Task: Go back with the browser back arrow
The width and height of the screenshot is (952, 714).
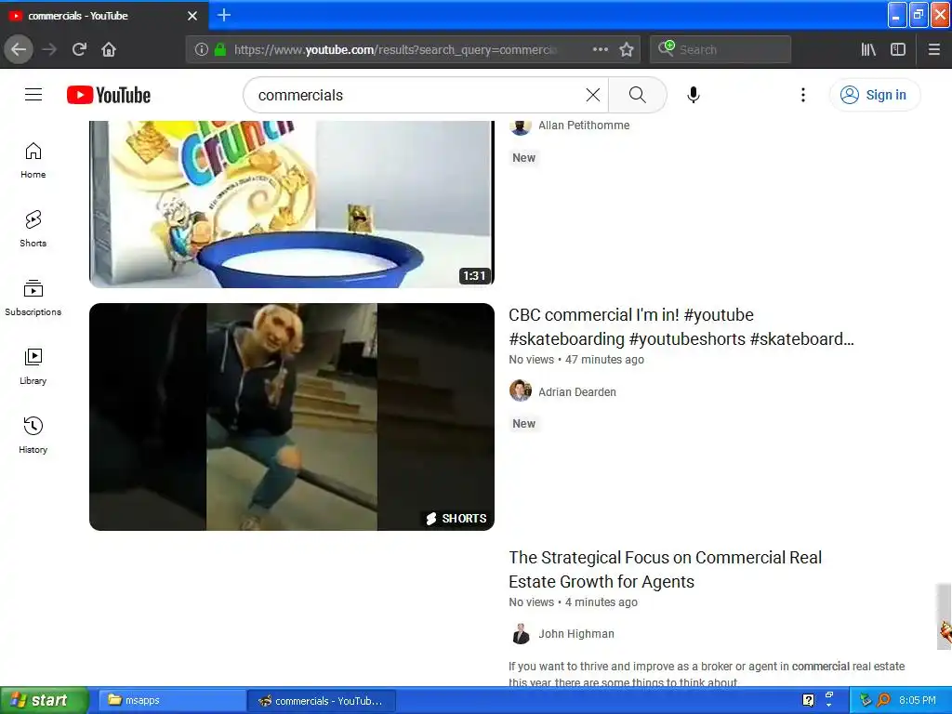Action: pyautogui.click(x=19, y=49)
